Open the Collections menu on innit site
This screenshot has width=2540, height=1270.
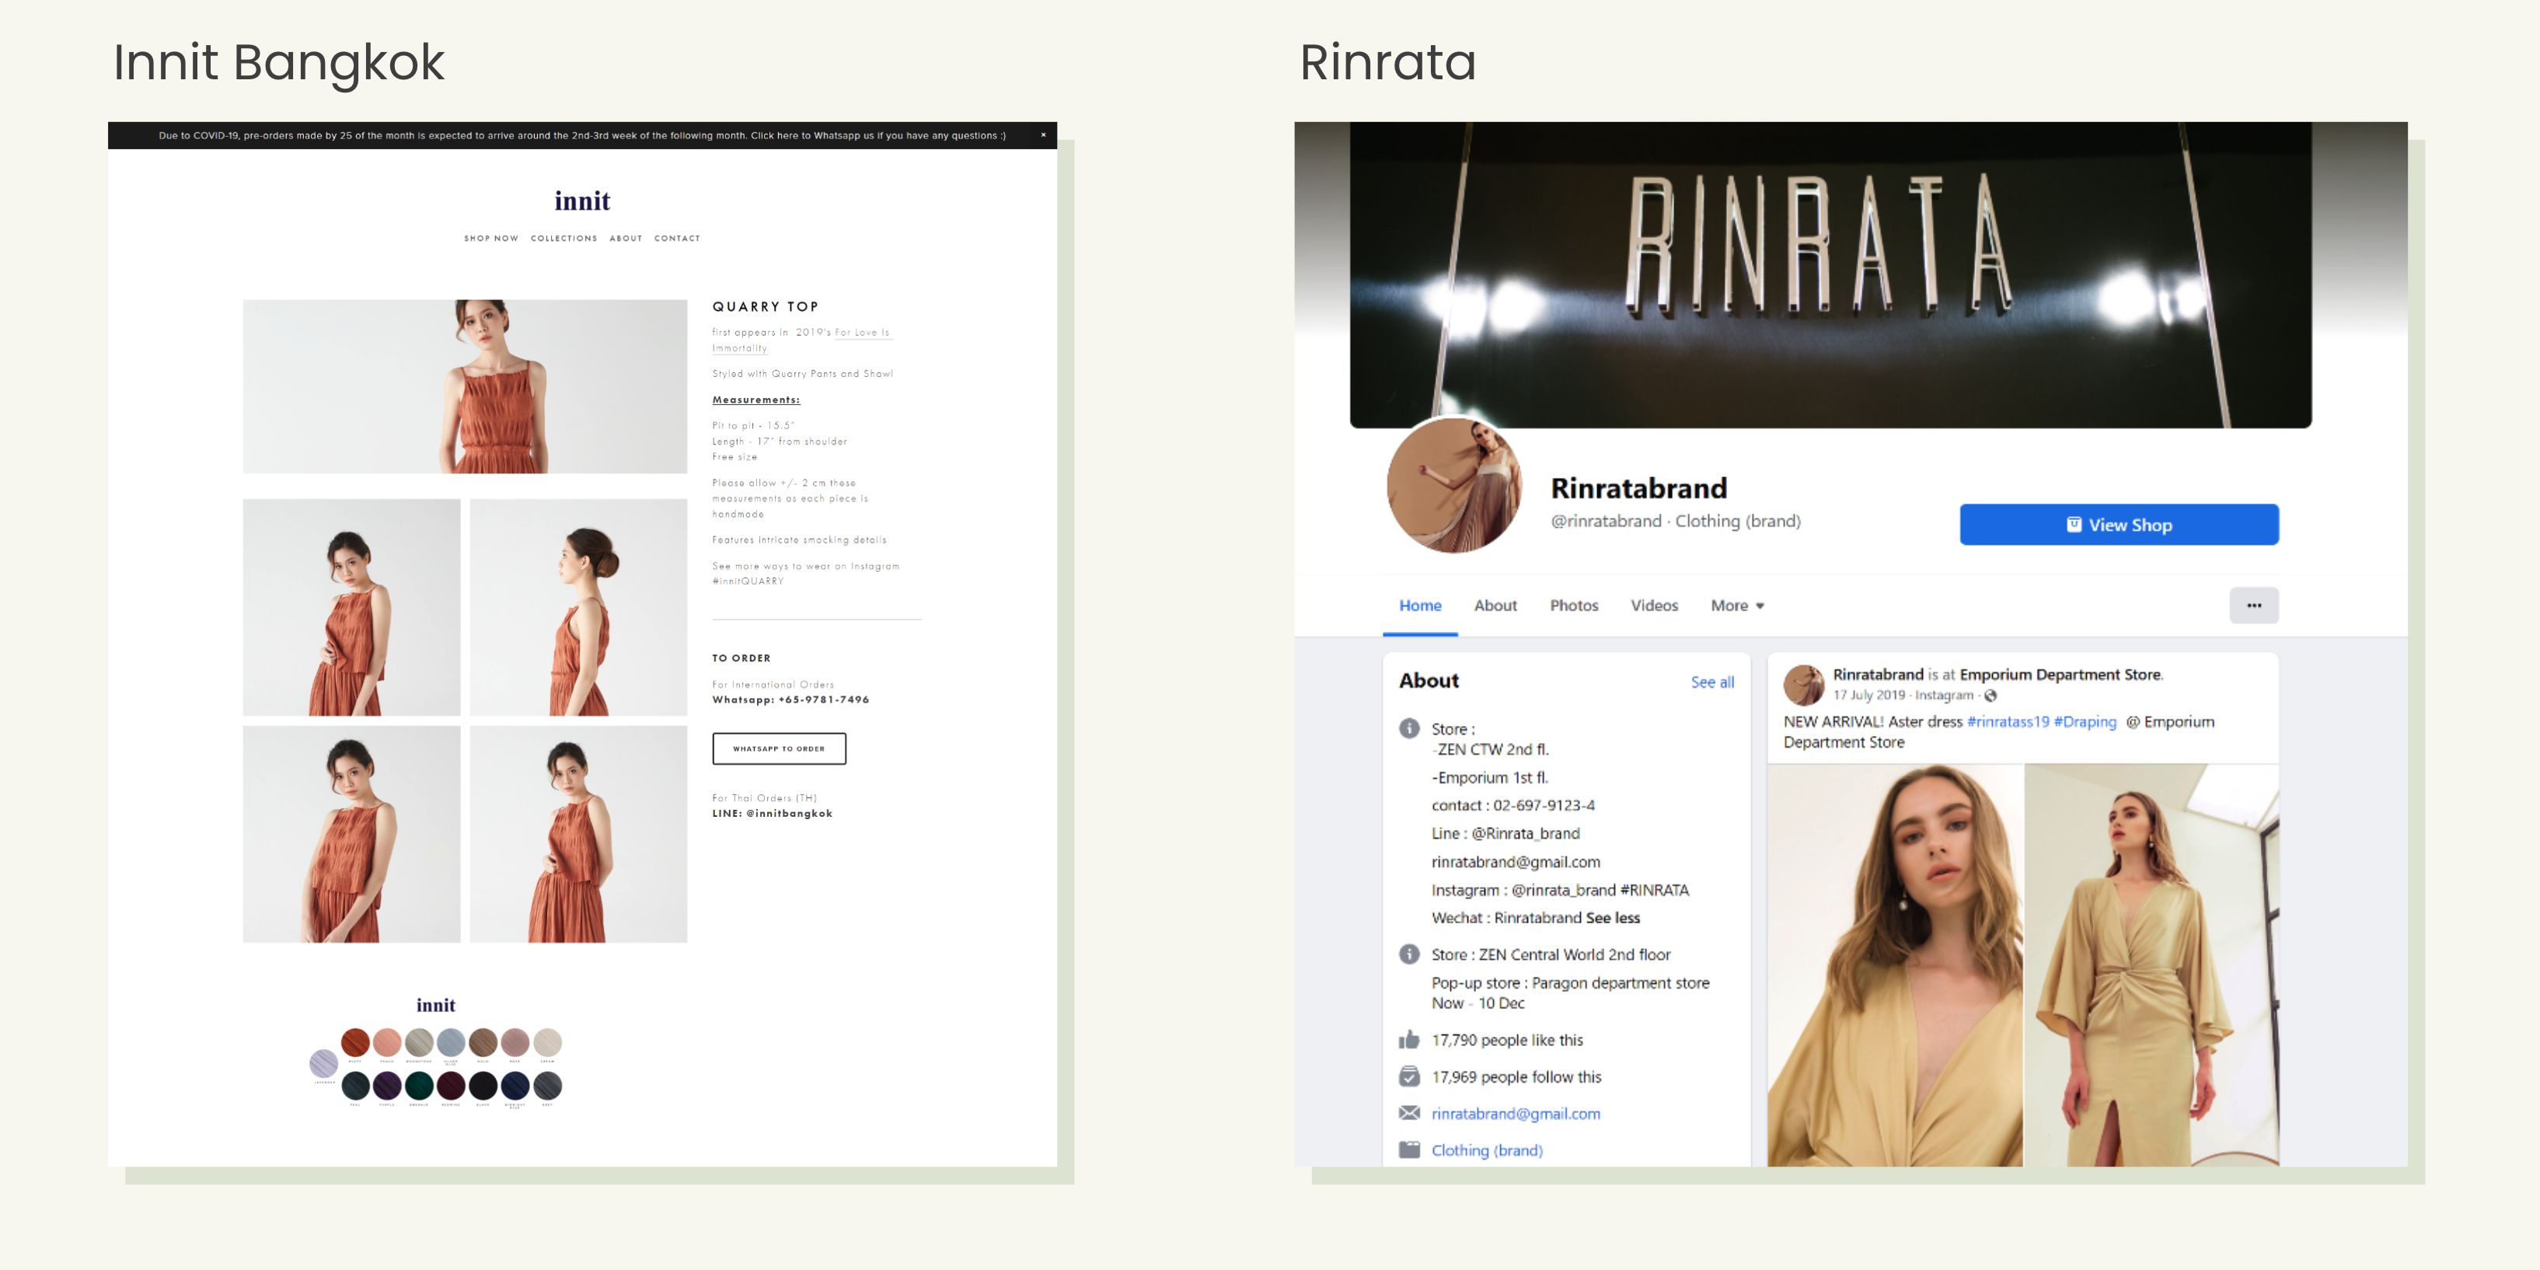pos(564,239)
